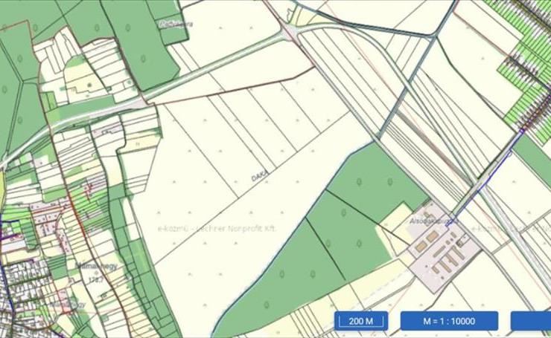The image size is (551, 338).
Task: Click the tree symbol in the central forest
Action: [x=358, y=182]
